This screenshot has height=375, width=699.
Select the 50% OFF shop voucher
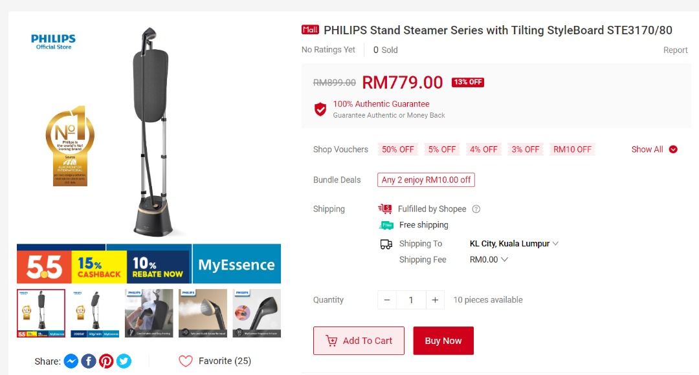pos(398,149)
